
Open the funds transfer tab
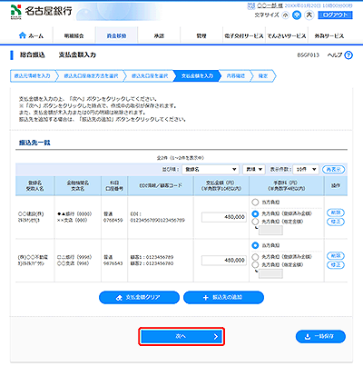tap(116, 35)
